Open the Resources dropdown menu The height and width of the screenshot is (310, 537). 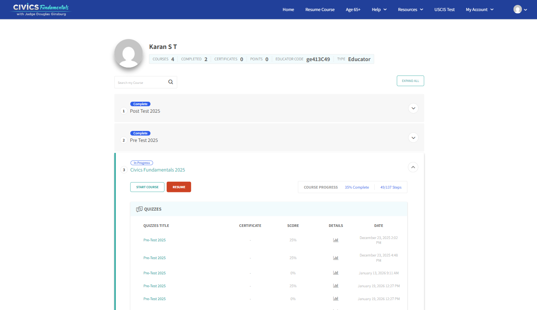[410, 9]
